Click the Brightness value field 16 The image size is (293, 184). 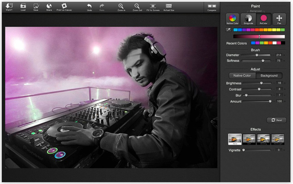point(279,83)
